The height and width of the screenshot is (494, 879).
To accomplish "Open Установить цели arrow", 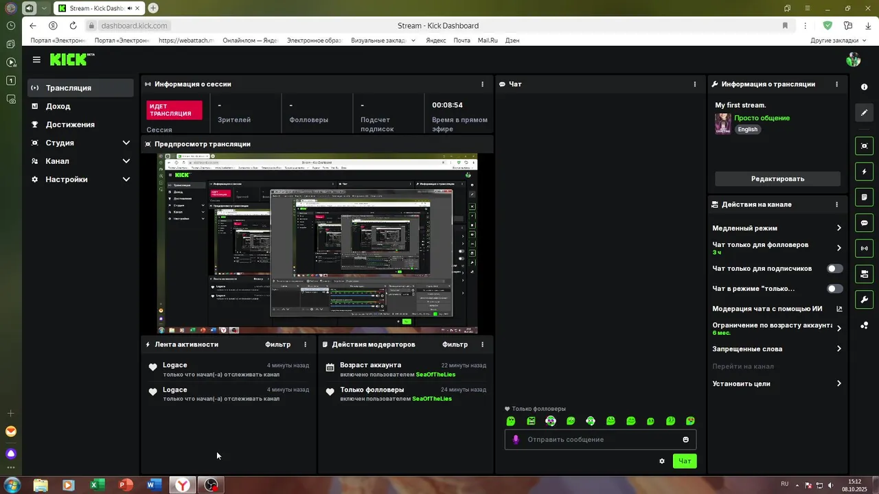I will [838, 384].
